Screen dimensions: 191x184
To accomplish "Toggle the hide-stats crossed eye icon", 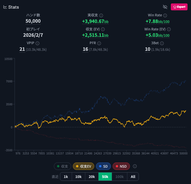I will click(165, 7).
